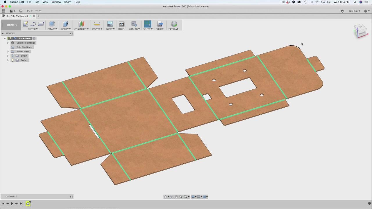Screen dimensions: 372x209
Task: Exit the flat pattern view
Action: (174, 24)
